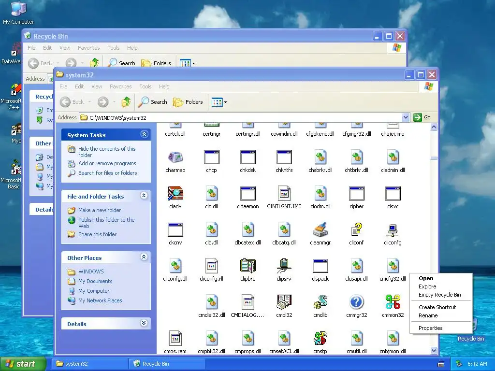Toggle Folders pane in system32 window
Viewport: 495px width, 371px height.
pos(188,102)
